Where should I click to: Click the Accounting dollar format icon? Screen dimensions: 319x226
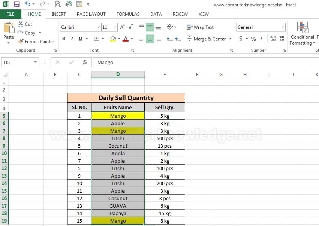(x=241, y=39)
